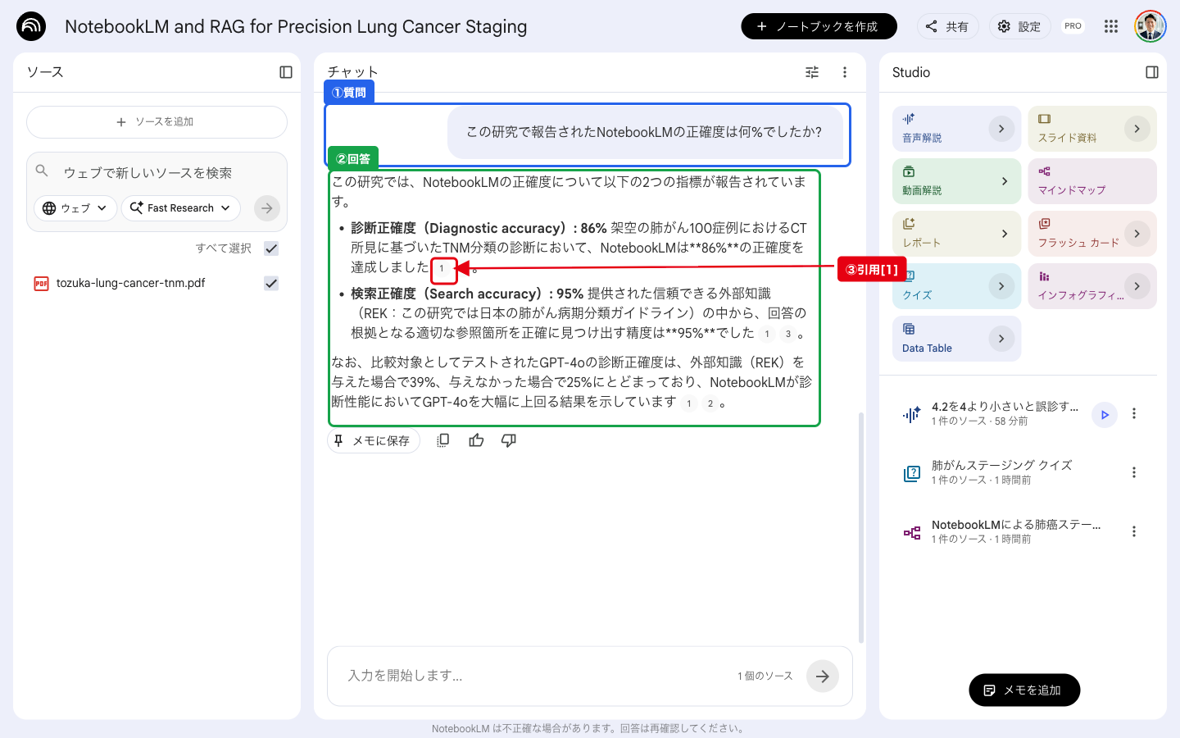
Task: Open the Google apps grid
Action: (1111, 26)
